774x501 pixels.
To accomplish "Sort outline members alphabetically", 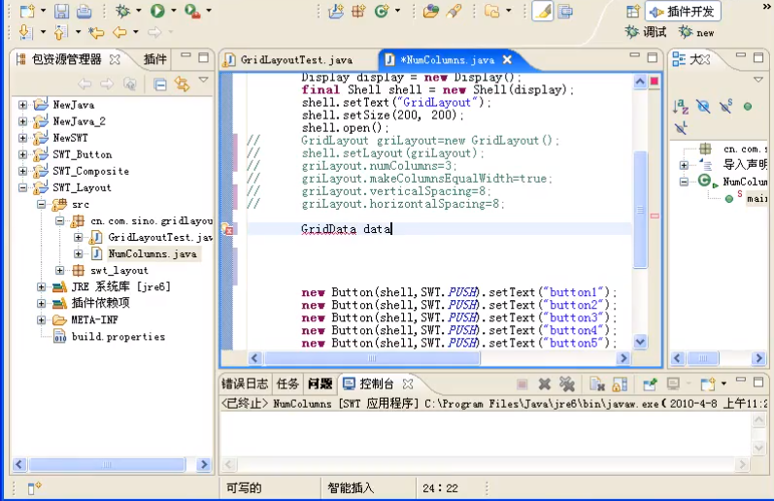I will [681, 106].
